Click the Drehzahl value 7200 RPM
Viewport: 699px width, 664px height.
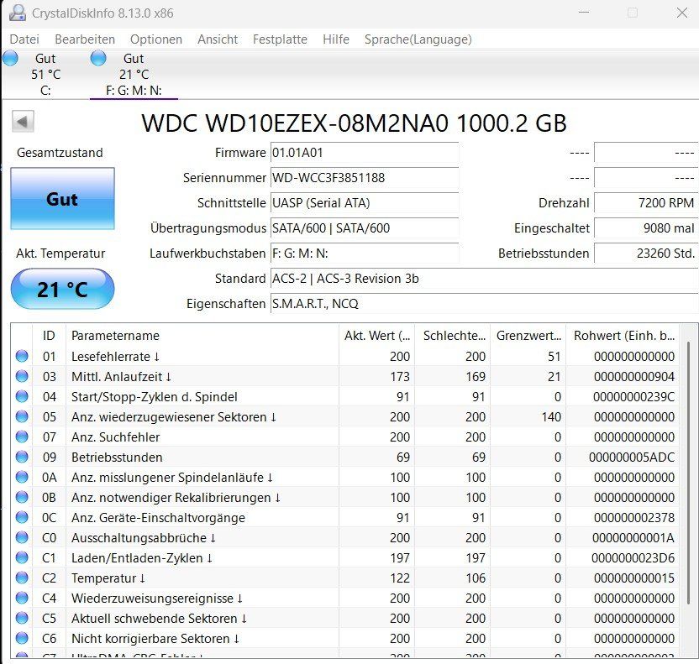point(646,203)
